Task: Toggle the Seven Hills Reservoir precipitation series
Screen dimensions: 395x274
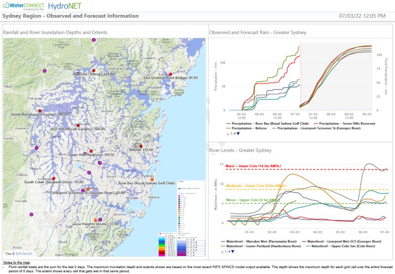Action: click(x=344, y=124)
